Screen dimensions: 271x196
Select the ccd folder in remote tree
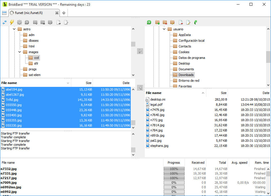(34, 58)
